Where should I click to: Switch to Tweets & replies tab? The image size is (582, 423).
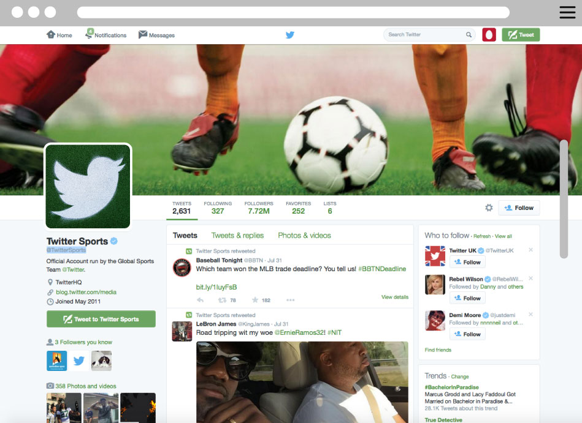(237, 236)
